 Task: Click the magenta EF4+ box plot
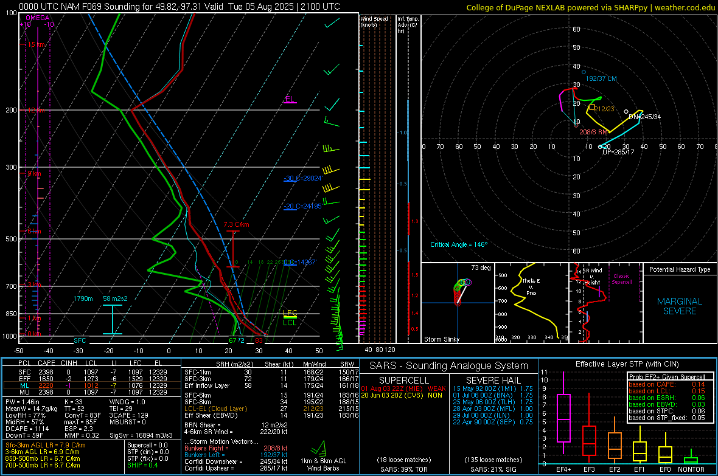click(563, 413)
